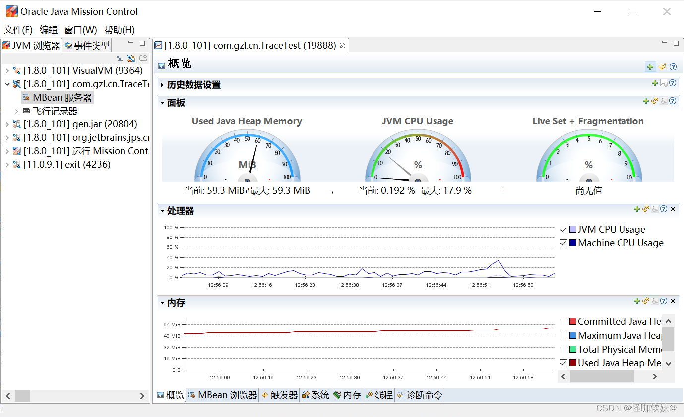Add attribute with 处理器 section plus icon
The height and width of the screenshot is (417, 684).
[x=637, y=209]
